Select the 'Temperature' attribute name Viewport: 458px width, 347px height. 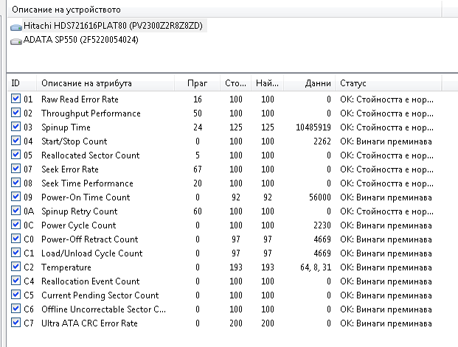click(x=66, y=267)
